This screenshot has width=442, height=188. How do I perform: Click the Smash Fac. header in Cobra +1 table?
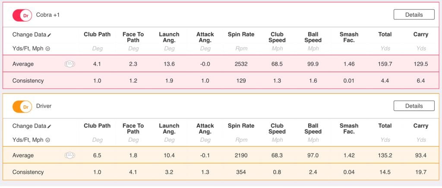coord(349,37)
